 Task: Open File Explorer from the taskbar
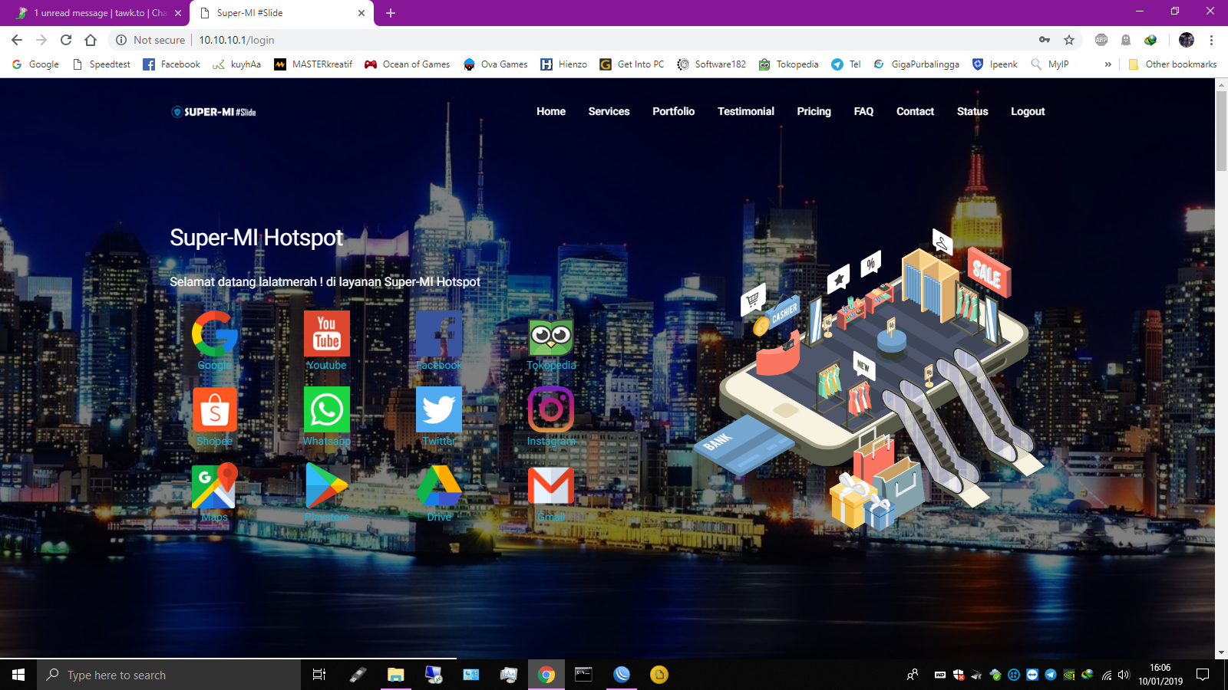(396, 675)
